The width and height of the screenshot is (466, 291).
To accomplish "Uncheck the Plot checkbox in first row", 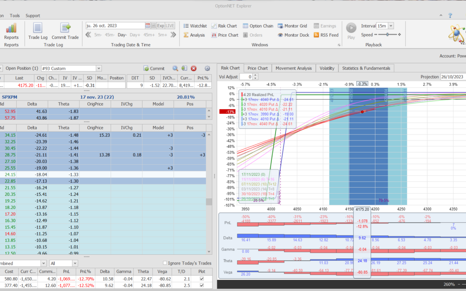I will tap(202, 279).
